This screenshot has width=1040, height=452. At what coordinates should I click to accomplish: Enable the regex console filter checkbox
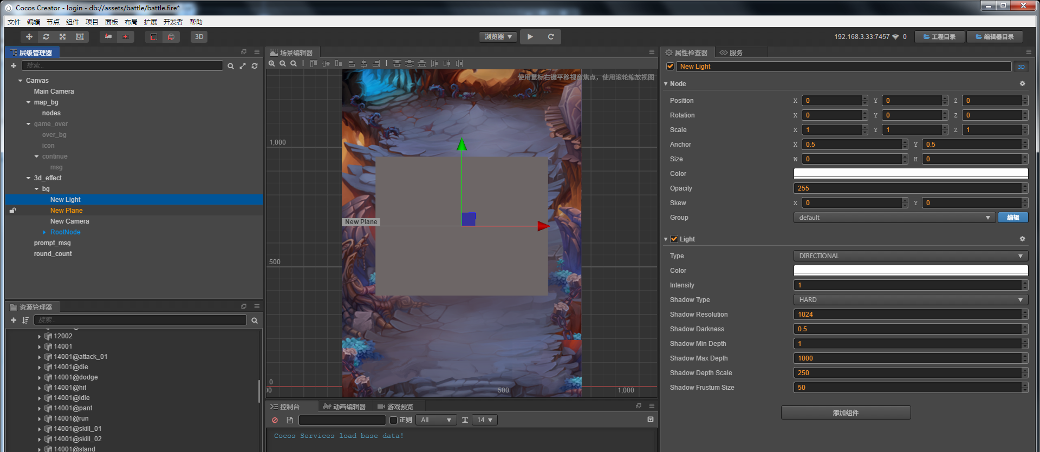pos(394,420)
